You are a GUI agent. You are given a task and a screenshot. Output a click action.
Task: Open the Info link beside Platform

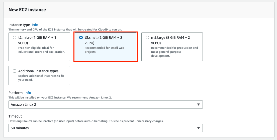[28, 93]
